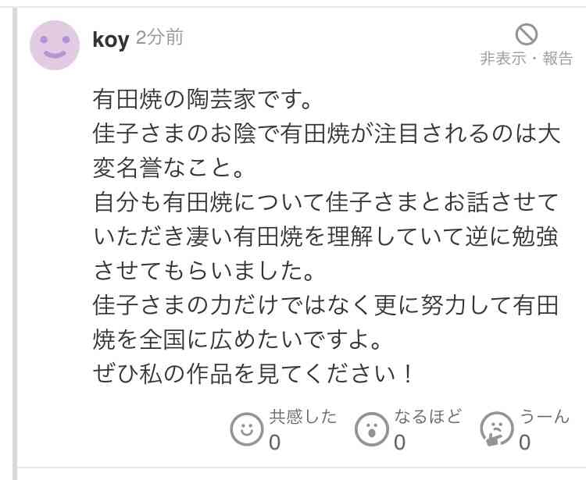Viewport: 586px width, 480px height.
Task: React with the なるほど surprised face icon
Action: [x=372, y=429]
